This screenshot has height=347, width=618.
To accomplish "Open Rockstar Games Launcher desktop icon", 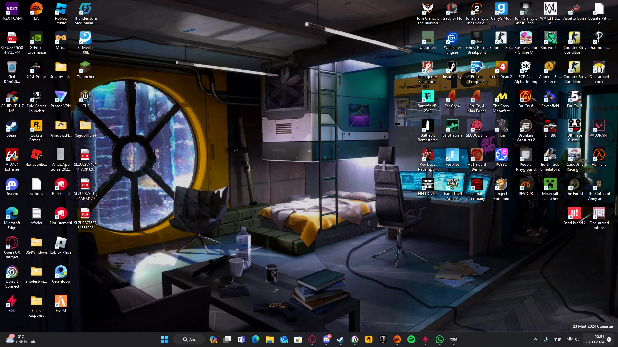I will (x=36, y=131).
